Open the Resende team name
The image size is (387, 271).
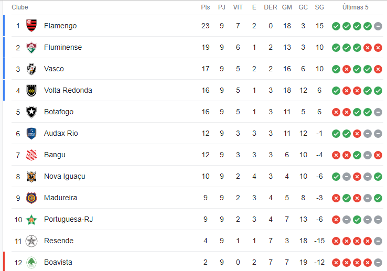[x=59, y=241]
